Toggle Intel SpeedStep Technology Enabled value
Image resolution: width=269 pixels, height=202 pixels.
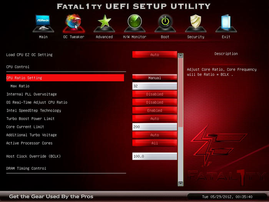pos(154,110)
